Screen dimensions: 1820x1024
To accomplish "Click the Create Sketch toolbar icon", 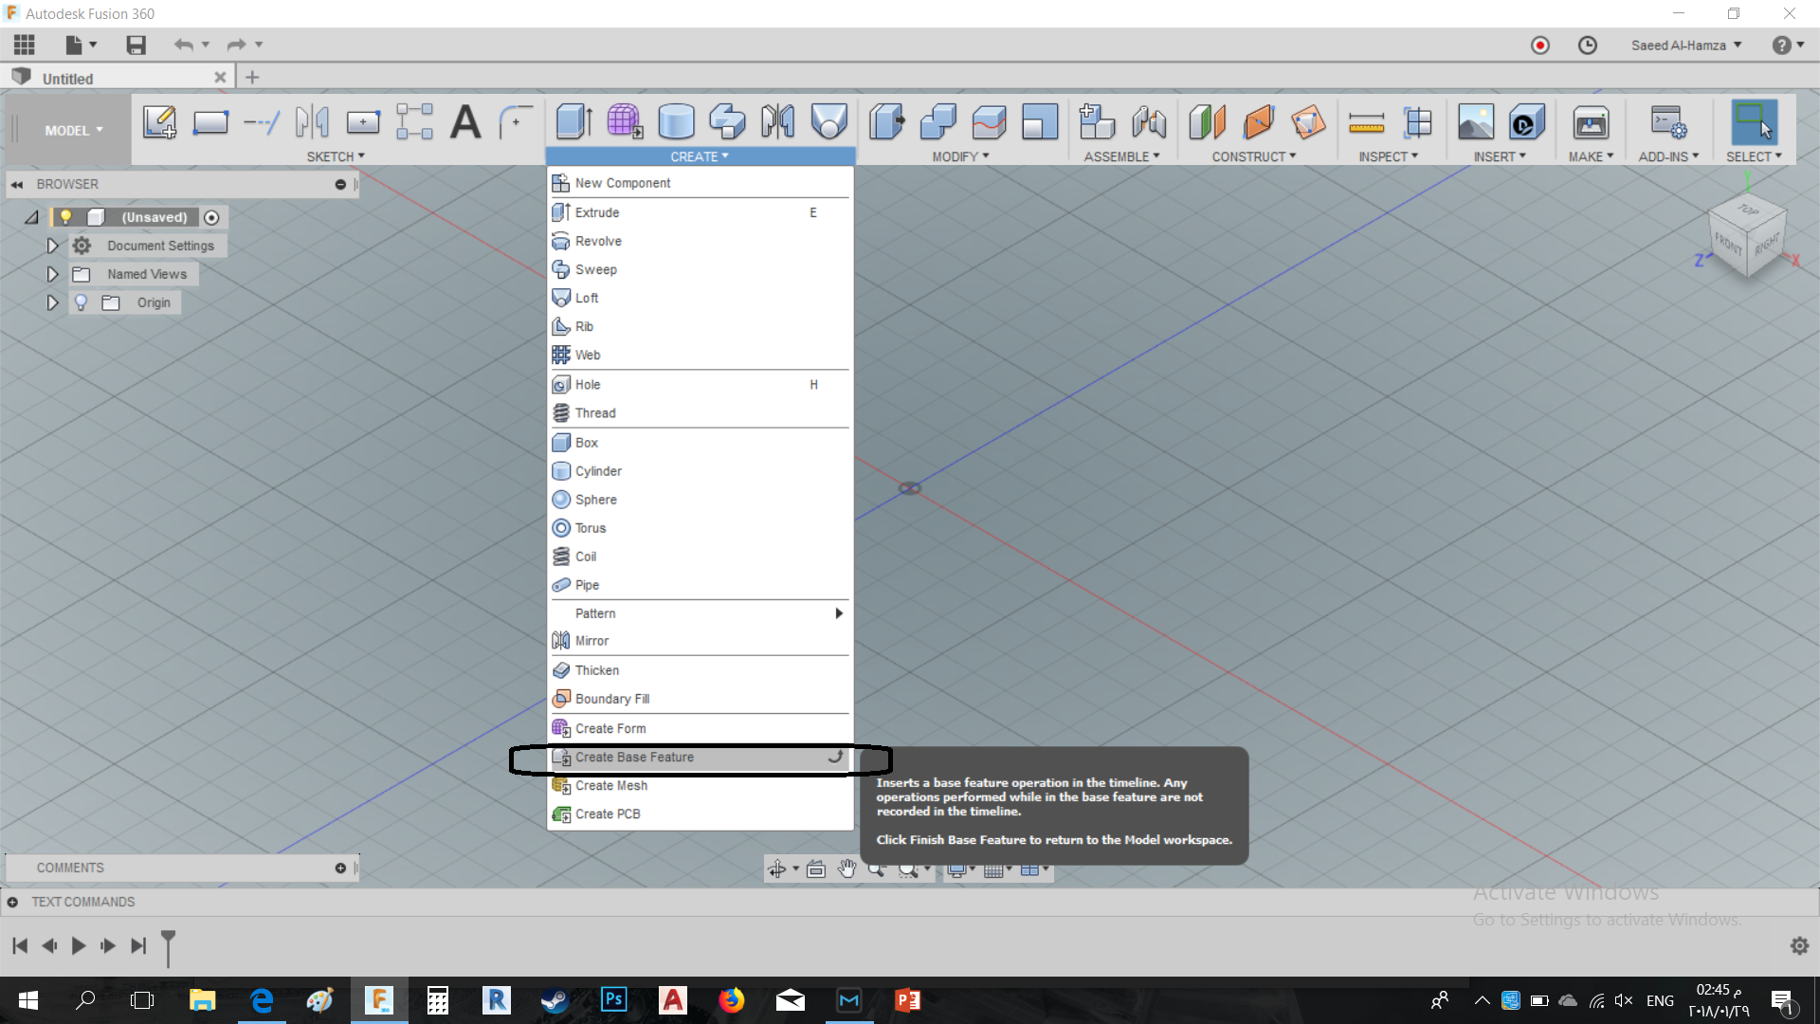I will pos(159,122).
